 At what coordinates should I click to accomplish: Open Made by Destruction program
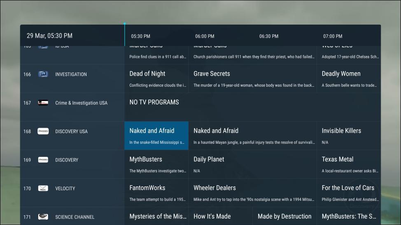284,216
